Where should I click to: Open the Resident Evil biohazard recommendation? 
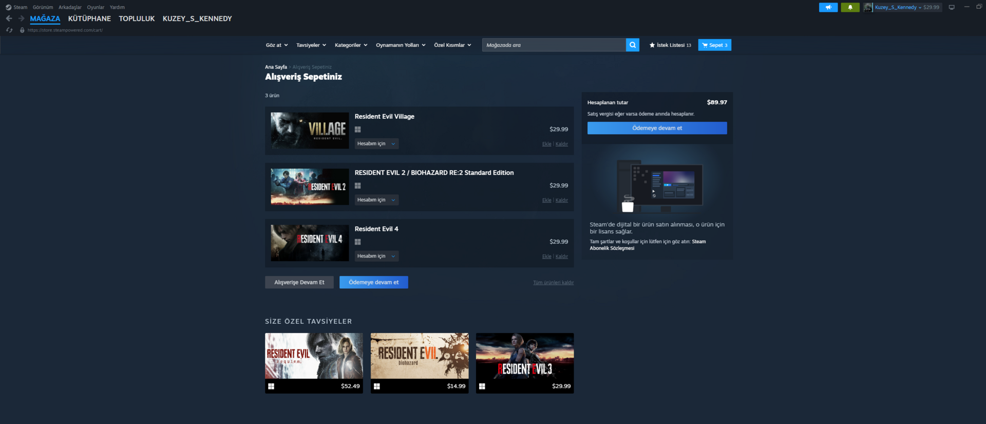420,363
